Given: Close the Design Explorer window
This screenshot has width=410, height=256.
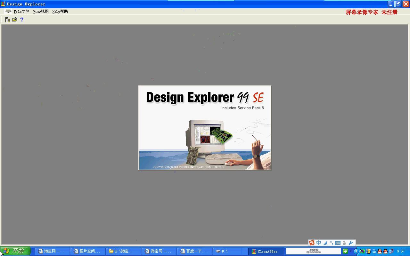Looking at the screenshot, I should 406,4.
